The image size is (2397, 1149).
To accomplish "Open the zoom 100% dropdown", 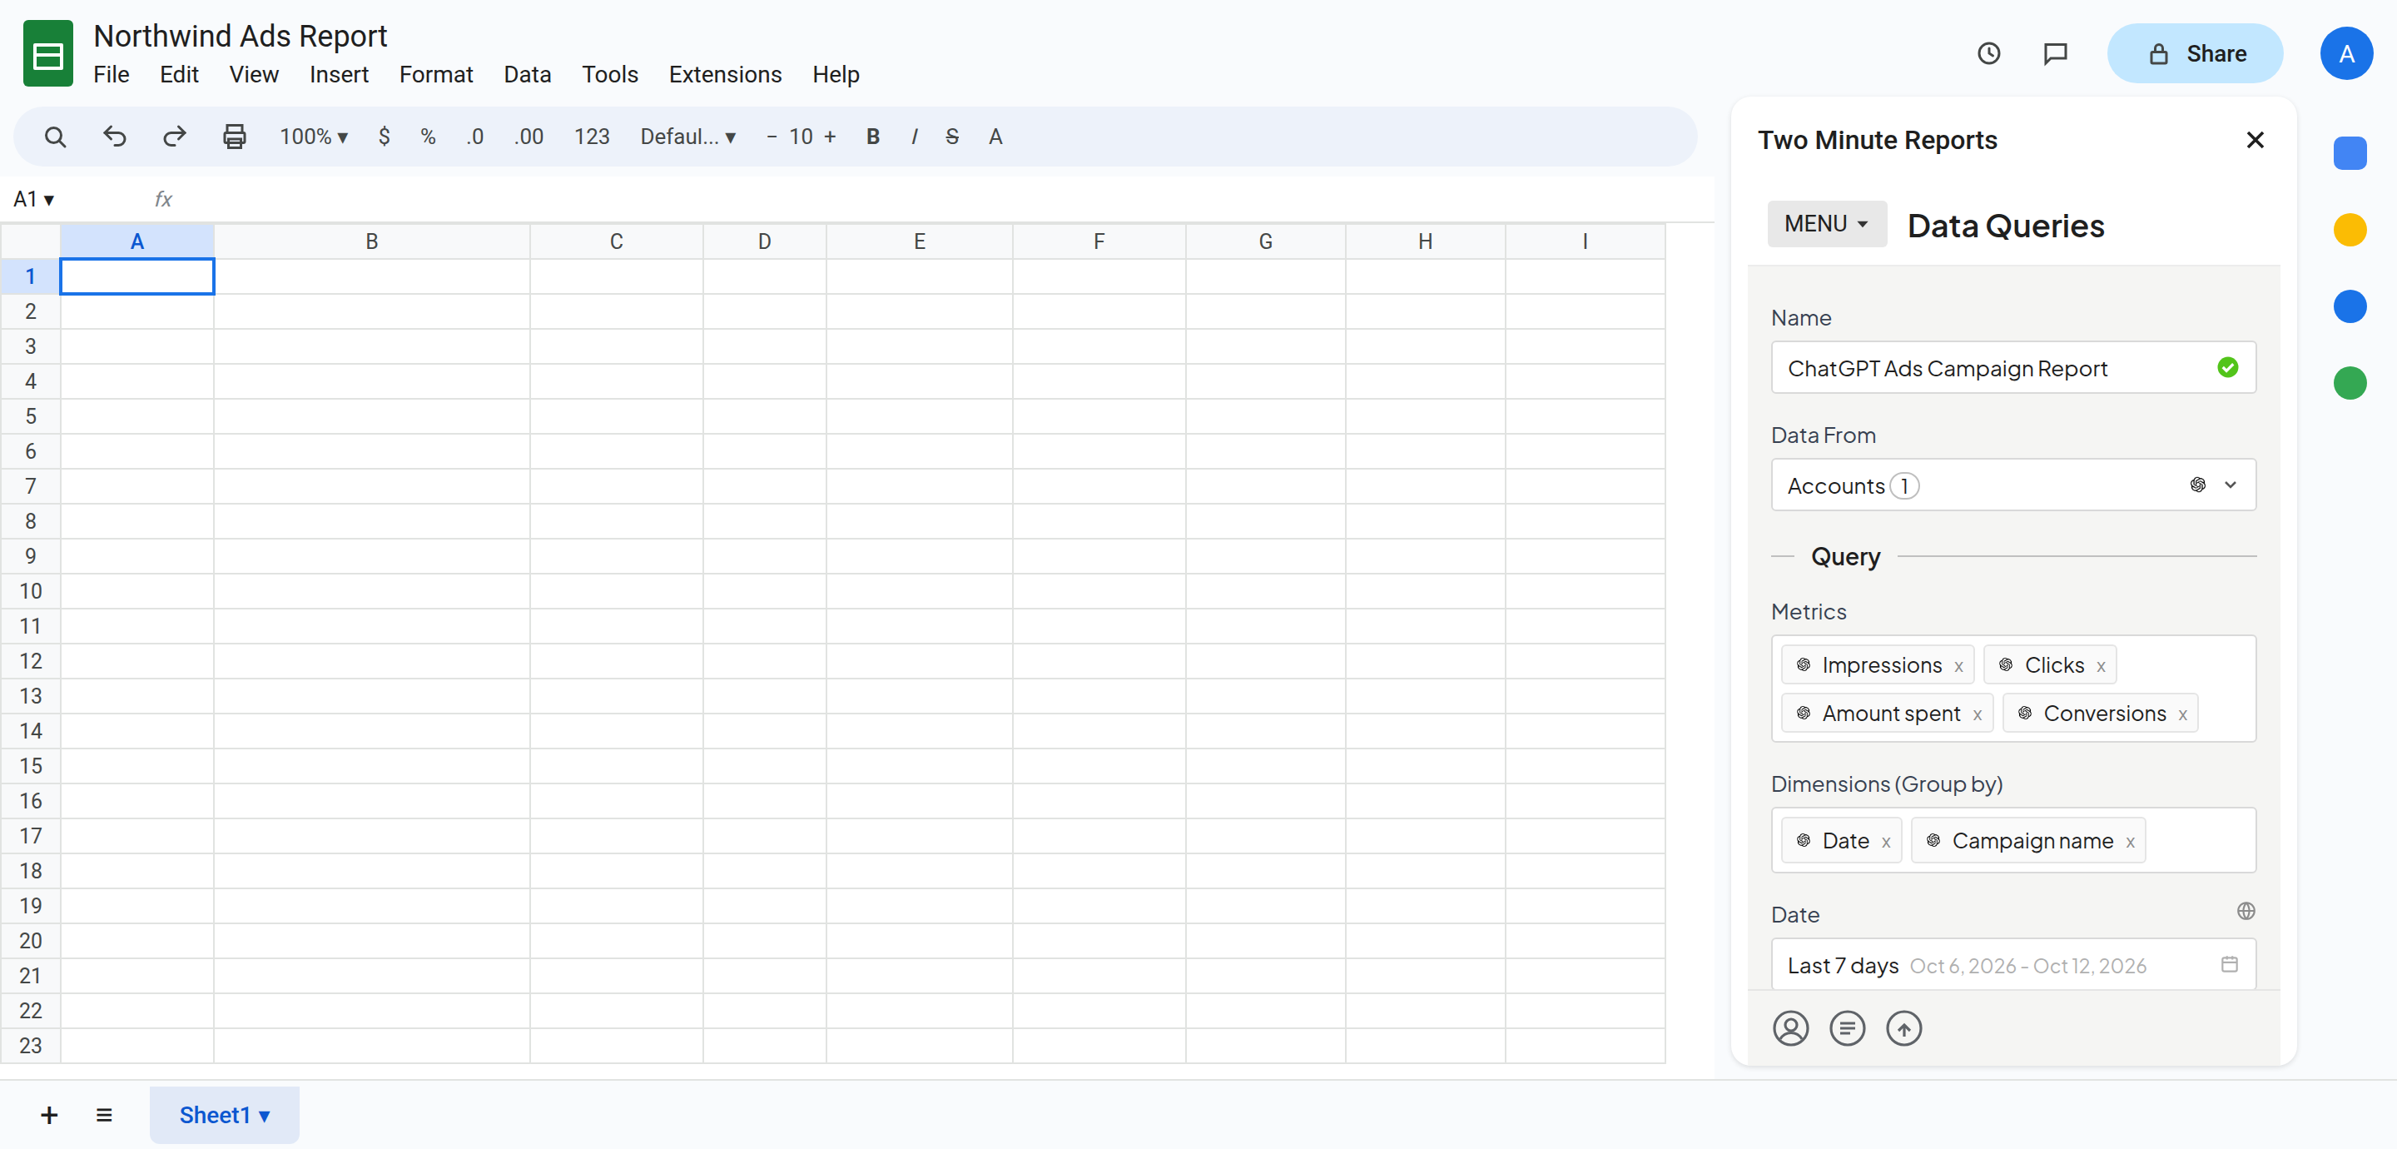I will pos(314,137).
